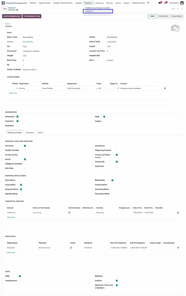
Task: Toggle the Blink Reflex checkbox
Action: pyautogui.click(x=112, y=180)
